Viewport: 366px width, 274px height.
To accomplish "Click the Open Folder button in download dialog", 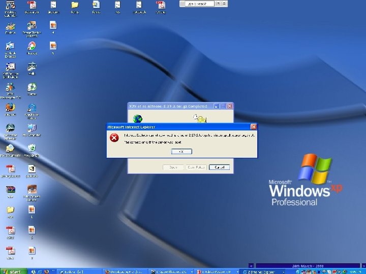I will click(196, 167).
